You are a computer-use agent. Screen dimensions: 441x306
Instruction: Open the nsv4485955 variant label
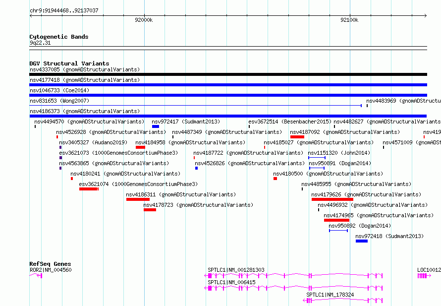(x=356, y=184)
